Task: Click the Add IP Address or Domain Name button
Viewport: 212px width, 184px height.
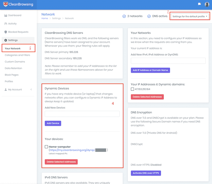Action: tap(150, 70)
